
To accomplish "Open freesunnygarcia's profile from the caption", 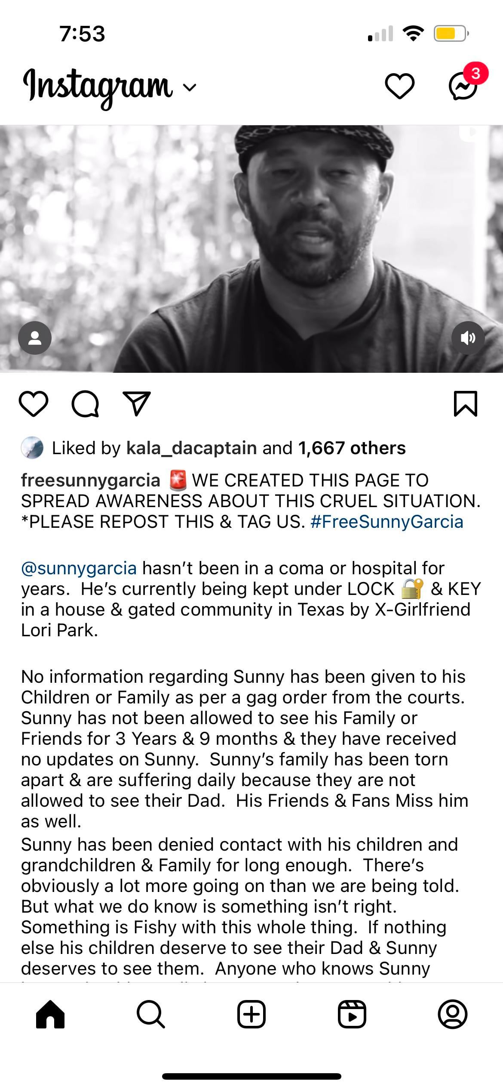I will [90, 480].
